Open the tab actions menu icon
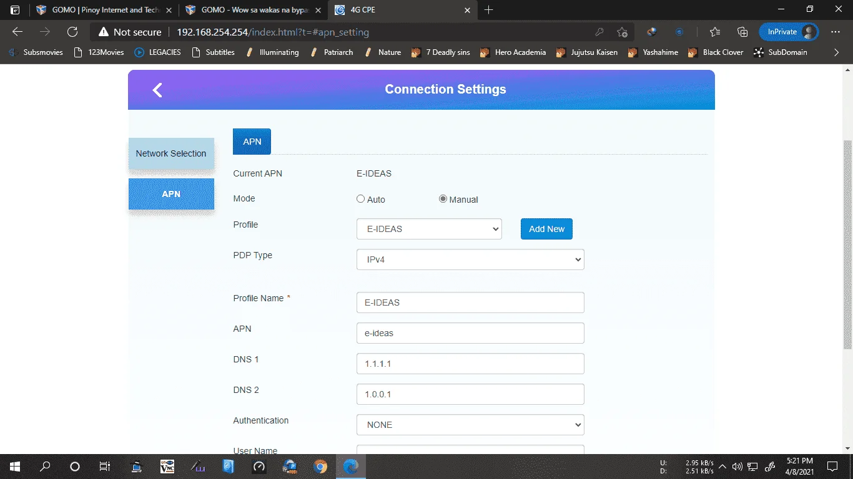Image resolution: width=853 pixels, height=479 pixels. [x=15, y=10]
